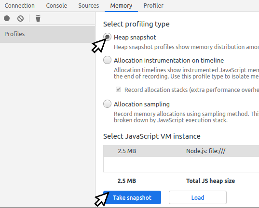Toggle Record allocation stacks checkbox
This screenshot has width=259, height=208.
click(x=118, y=90)
